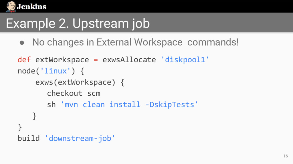The height and width of the screenshot is (164, 293).
Task: Click the 'build' step keyword
Action: pyautogui.click(x=29, y=138)
